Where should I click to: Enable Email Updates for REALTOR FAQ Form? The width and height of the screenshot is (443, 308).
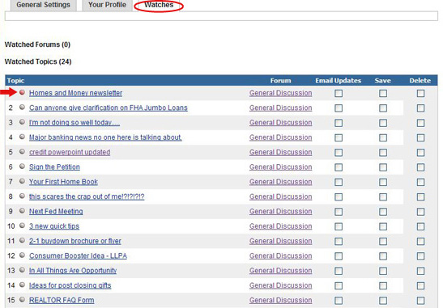tap(339, 301)
